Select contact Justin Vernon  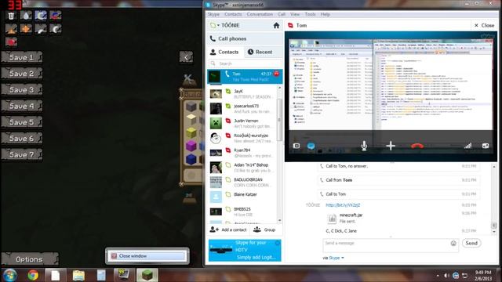(x=242, y=123)
